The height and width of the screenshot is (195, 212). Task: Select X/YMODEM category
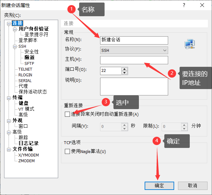click(x=29, y=155)
